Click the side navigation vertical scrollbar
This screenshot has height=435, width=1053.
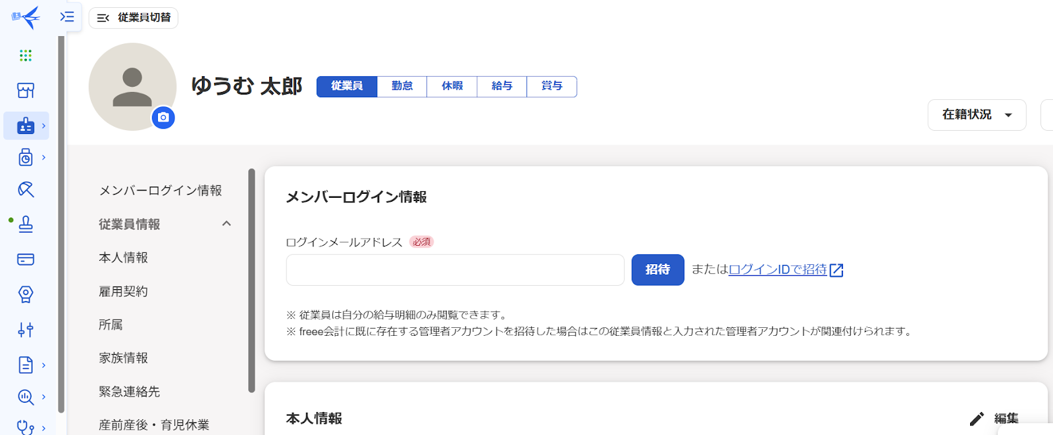pyautogui.click(x=251, y=281)
